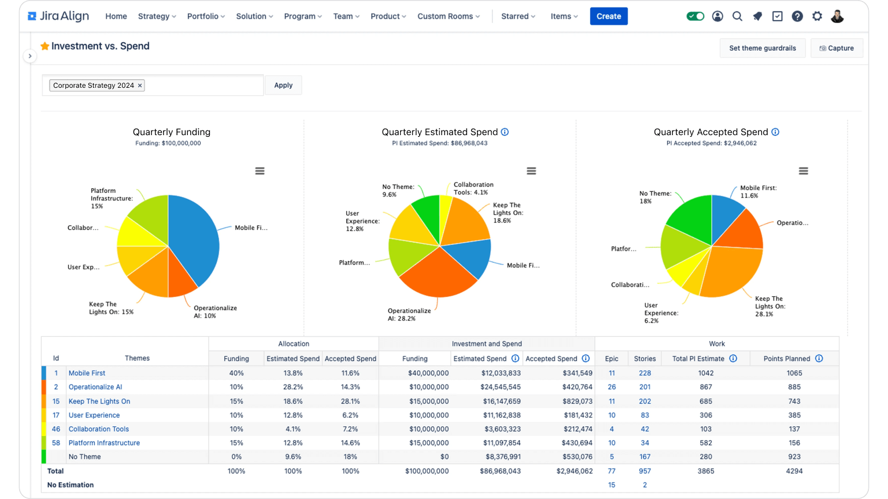888x499 pixels.
Task: Click the announcements megaphone icon
Action: 757,16
